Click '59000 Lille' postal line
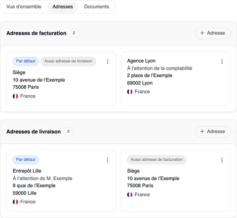 click(x=25, y=193)
